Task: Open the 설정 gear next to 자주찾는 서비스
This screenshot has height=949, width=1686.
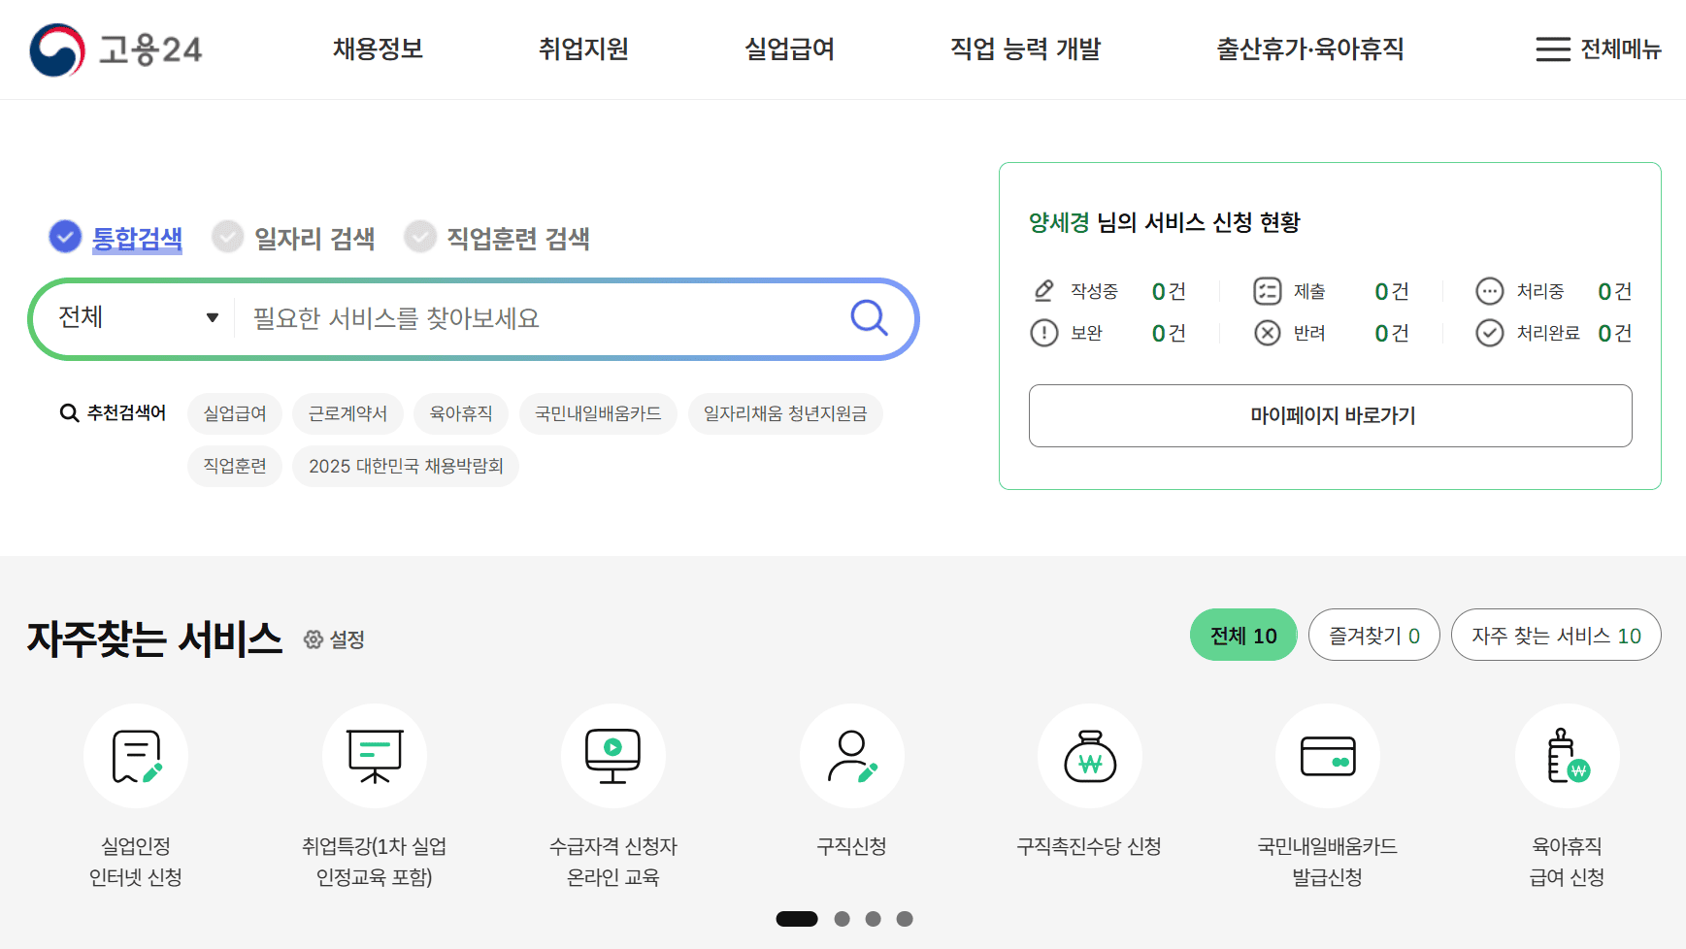Action: click(335, 639)
